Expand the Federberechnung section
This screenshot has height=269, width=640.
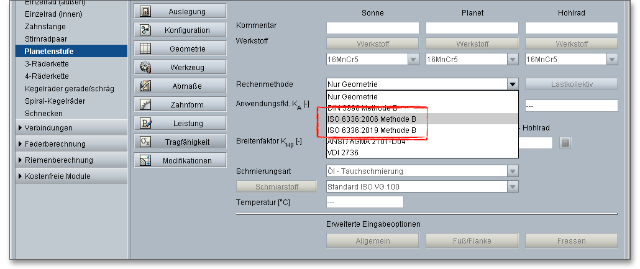pos(55,144)
